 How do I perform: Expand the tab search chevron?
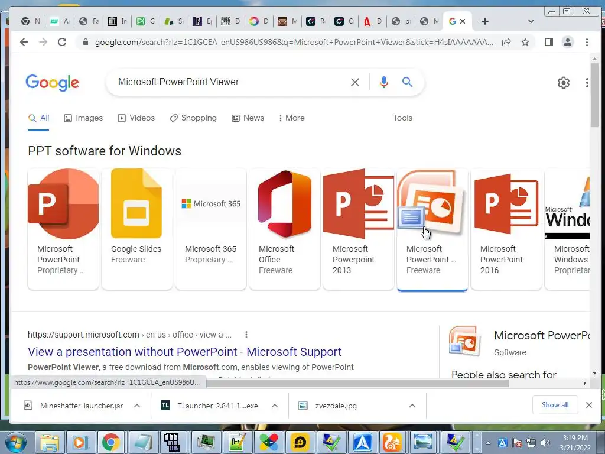click(x=531, y=21)
